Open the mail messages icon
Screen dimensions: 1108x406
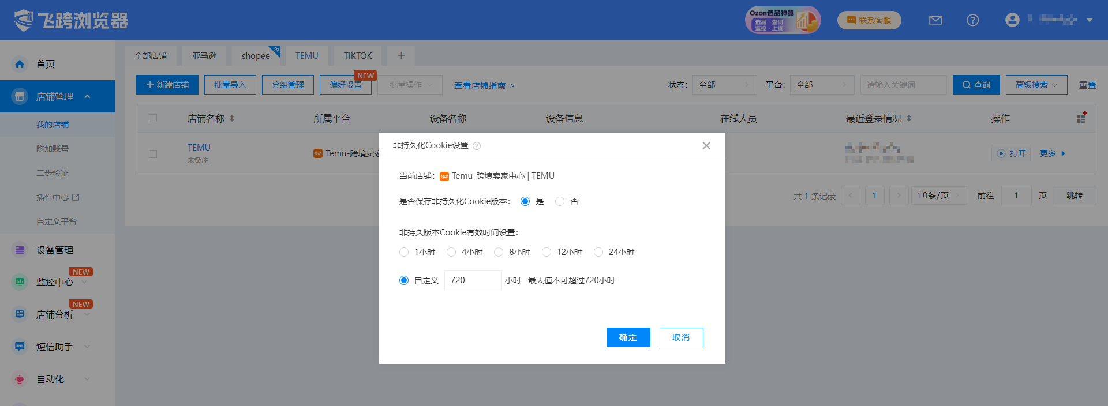tap(935, 20)
